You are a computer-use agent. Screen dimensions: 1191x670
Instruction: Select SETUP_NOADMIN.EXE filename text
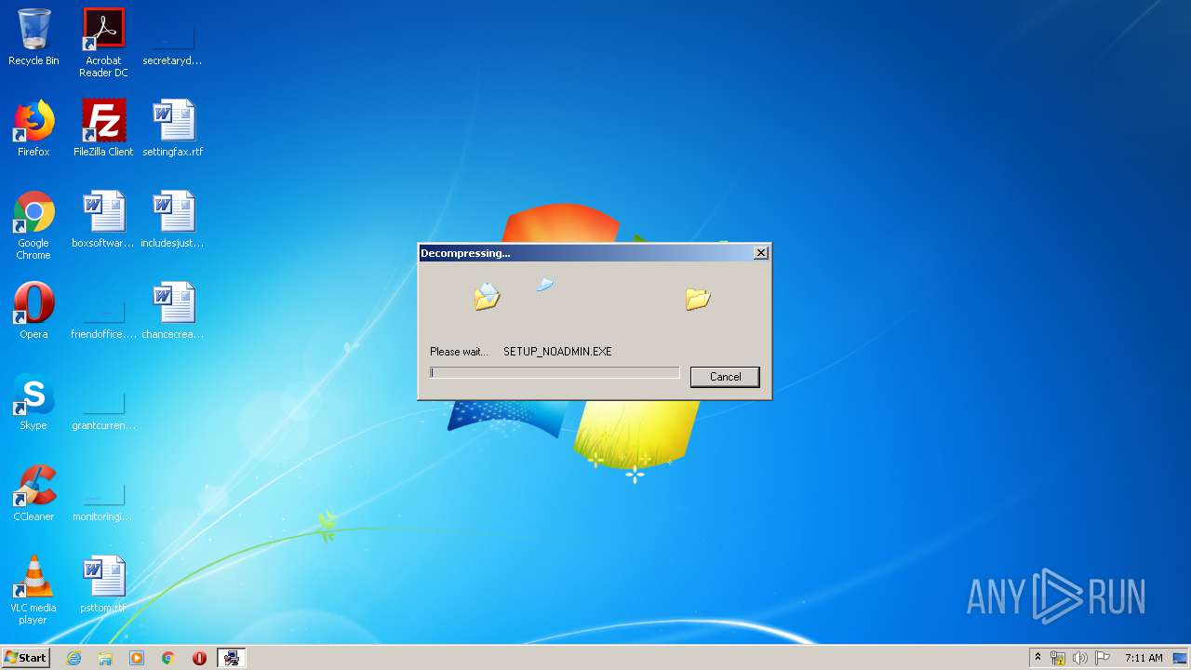[557, 352]
